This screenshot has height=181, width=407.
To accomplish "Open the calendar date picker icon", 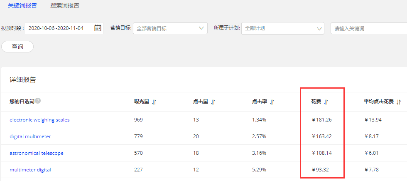I will pos(98,28).
